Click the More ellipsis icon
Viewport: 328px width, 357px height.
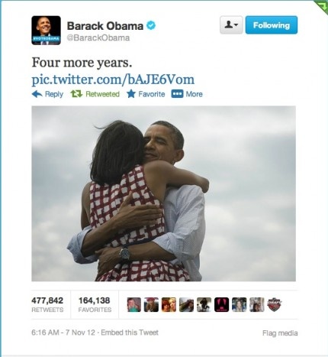pos(177,94)
